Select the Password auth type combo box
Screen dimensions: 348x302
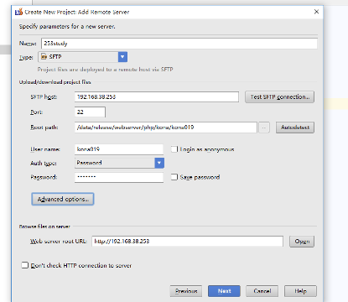pos(119,163)
